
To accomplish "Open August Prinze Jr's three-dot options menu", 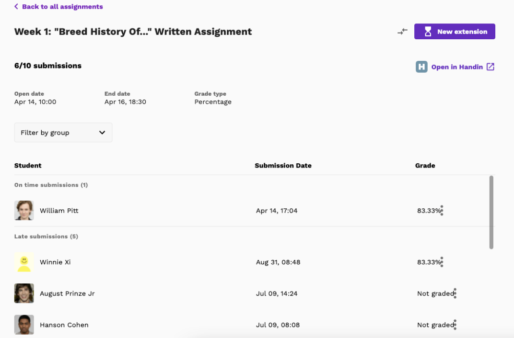I will point(455,293).
